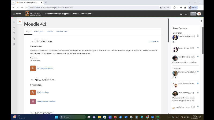Click the Announcements forum icon
Screen dimensions: 214x120
pos(33,68)
